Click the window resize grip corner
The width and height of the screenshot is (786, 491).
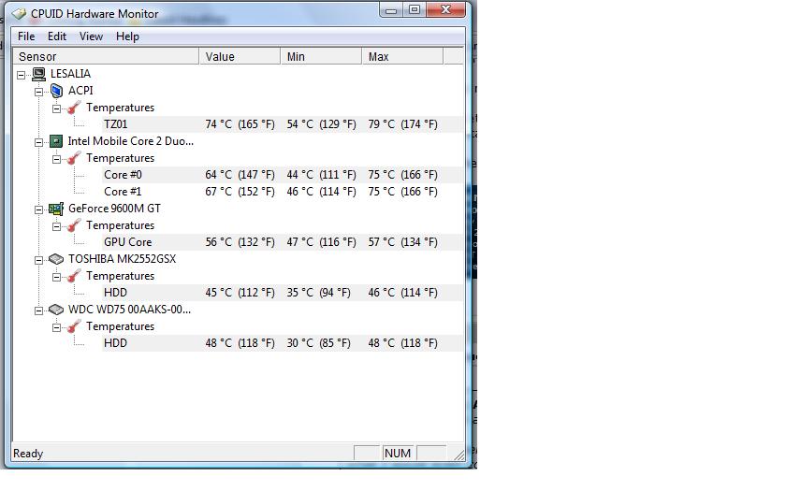pyautogui.click(x=458, y=455)
